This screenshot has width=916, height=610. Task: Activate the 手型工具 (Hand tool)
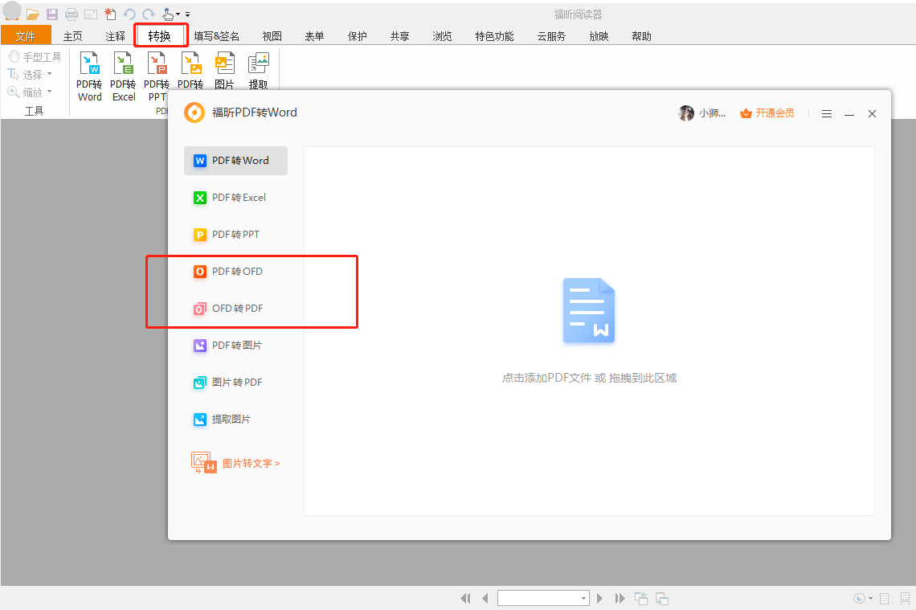(35, 55)
